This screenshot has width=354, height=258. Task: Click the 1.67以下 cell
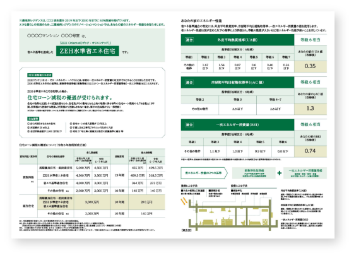205,66
